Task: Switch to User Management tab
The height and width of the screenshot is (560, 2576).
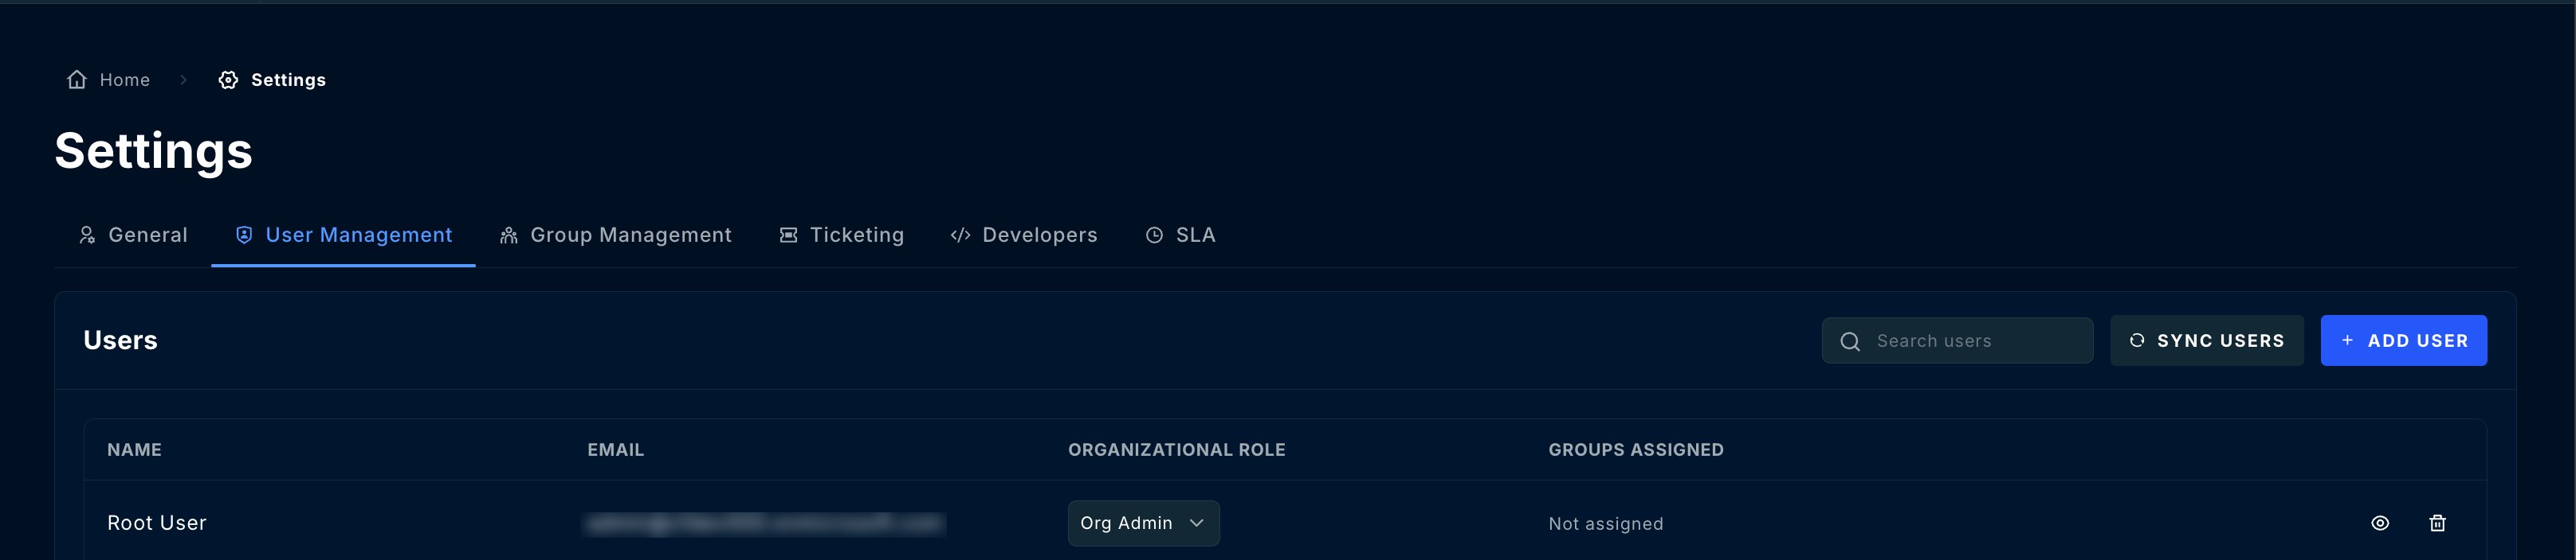Action: pyautogui.click(x=343, y=235)
